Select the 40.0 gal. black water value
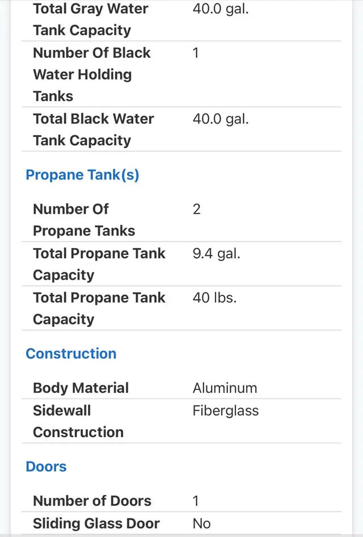363x537 pixels. pyautogui.click(x=221, y=119)
